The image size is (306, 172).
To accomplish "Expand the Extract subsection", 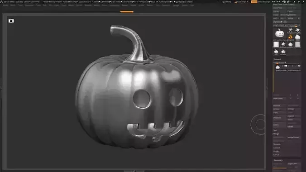I will 276,155.
